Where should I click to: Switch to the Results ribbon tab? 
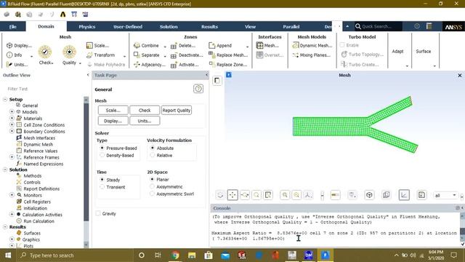coord(209,26)
